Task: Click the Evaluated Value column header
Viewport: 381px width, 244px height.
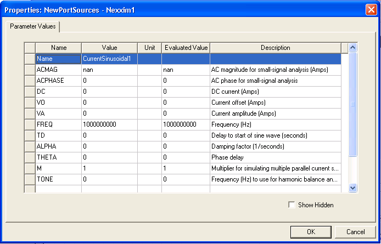Action: point(186,48)
